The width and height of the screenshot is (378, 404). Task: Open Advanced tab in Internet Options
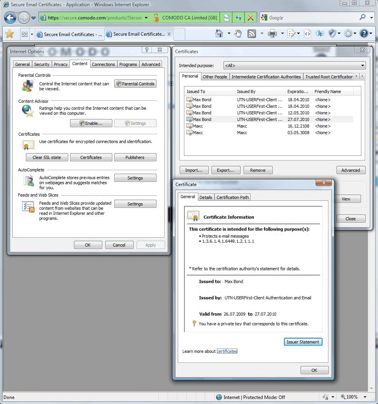pyautogui.click(x=151, y=64)
